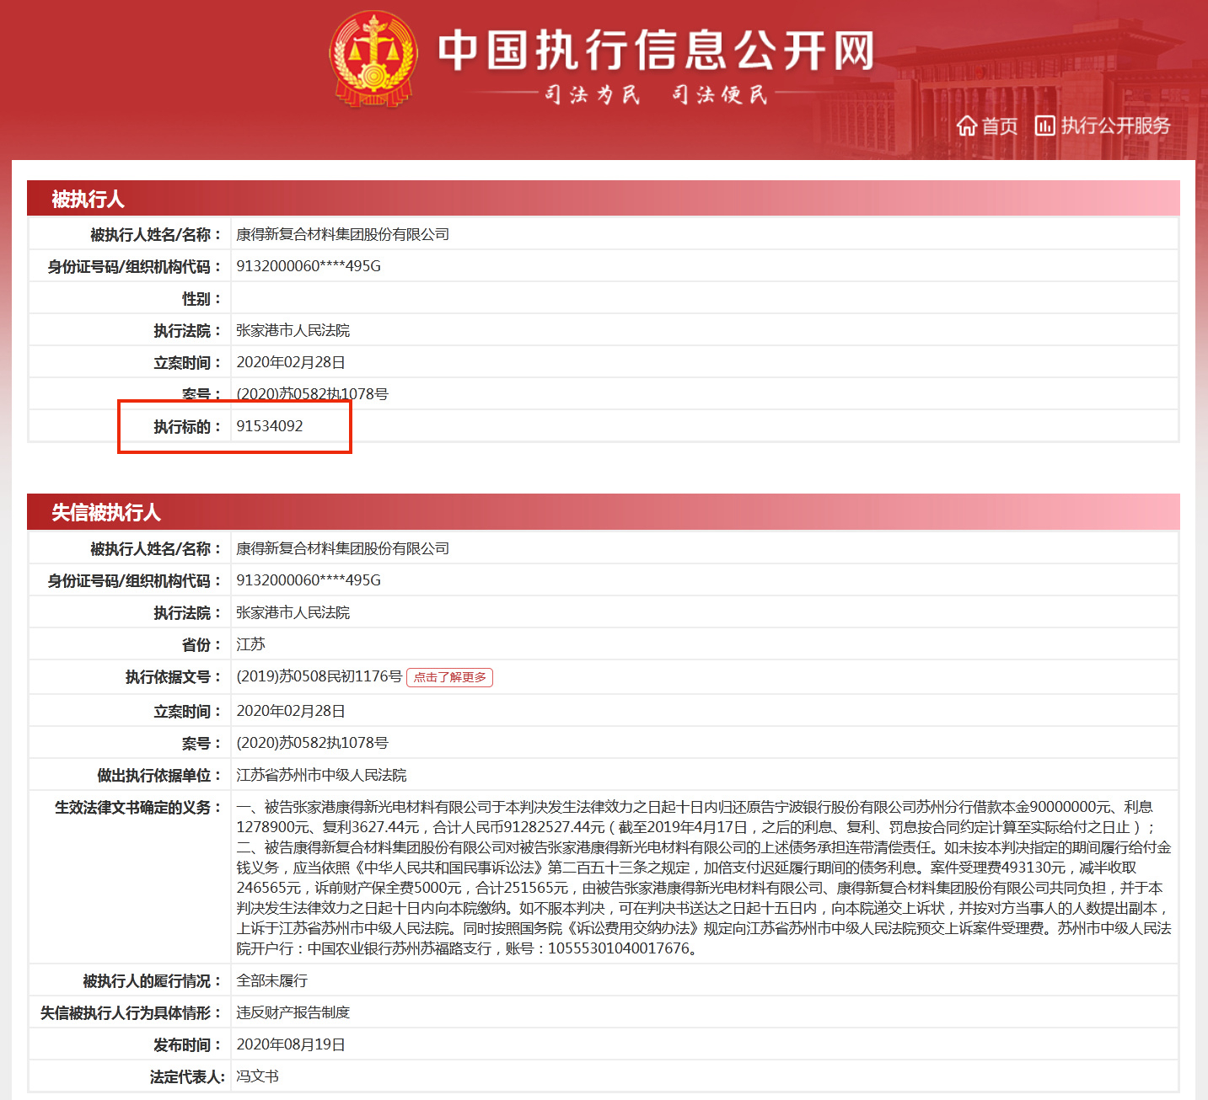
Task: Click the 违反财产报告制度 text
Action: coord(293,1012)
